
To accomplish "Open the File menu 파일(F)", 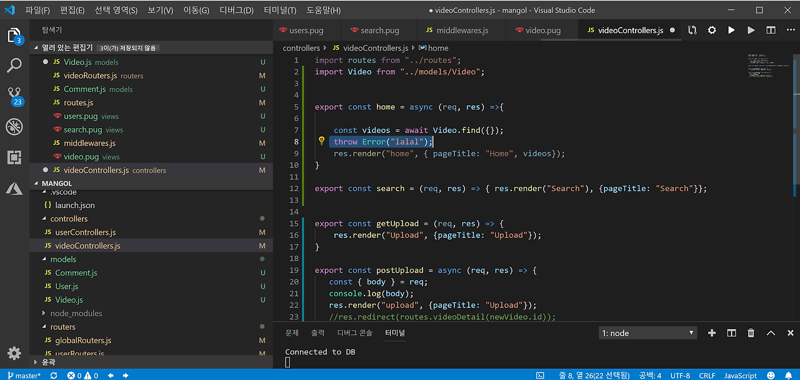I will 37,10.
